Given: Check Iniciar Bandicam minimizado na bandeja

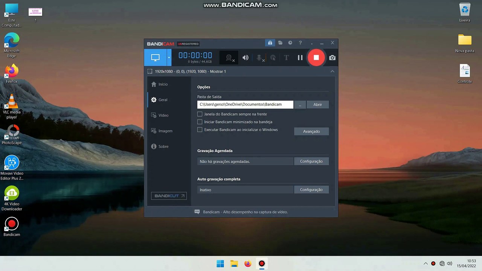Looking at the screenshot, I should pyautogui.click(x=200, y=122).
